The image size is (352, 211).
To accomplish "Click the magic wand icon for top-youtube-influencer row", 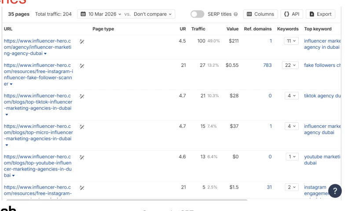I will pos(82,157).
